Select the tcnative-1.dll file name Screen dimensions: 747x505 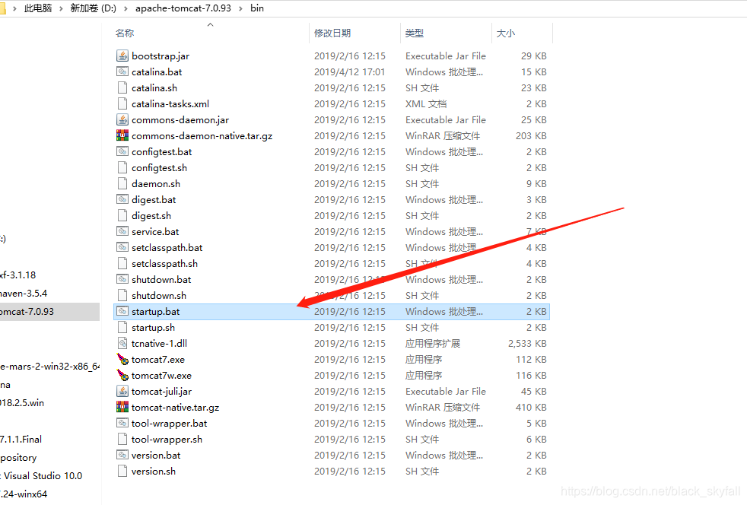[159, 344]
